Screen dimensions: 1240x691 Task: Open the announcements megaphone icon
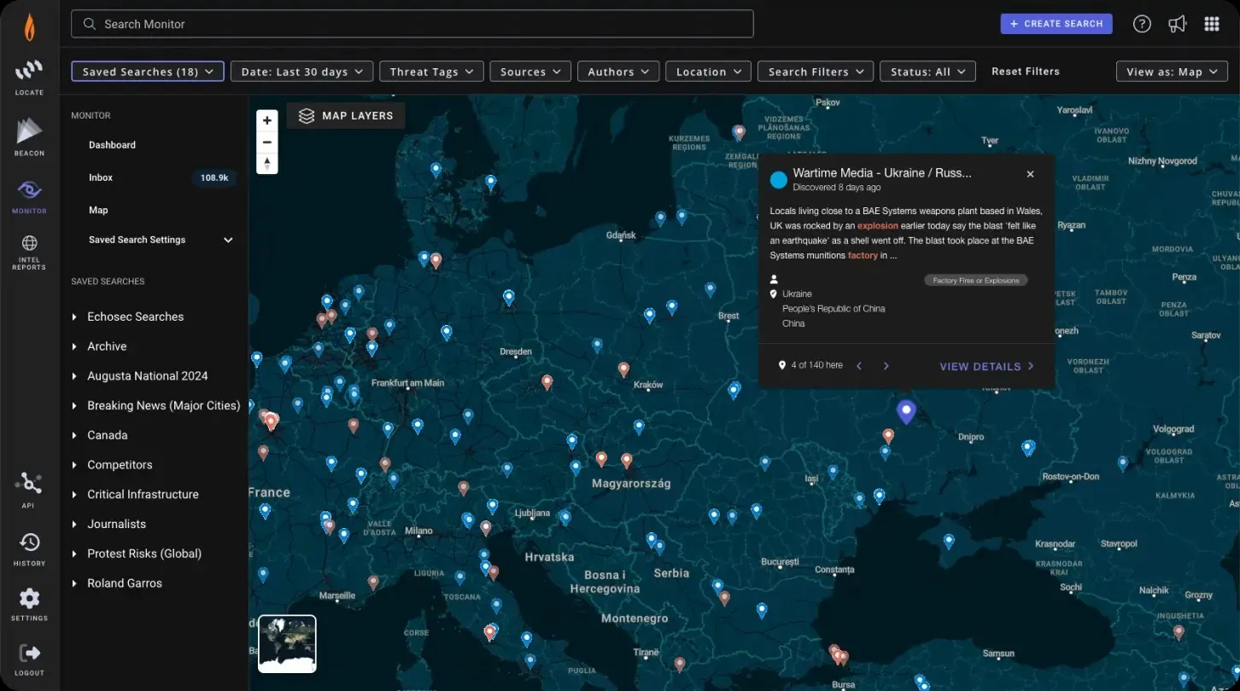pos(1178,24)
